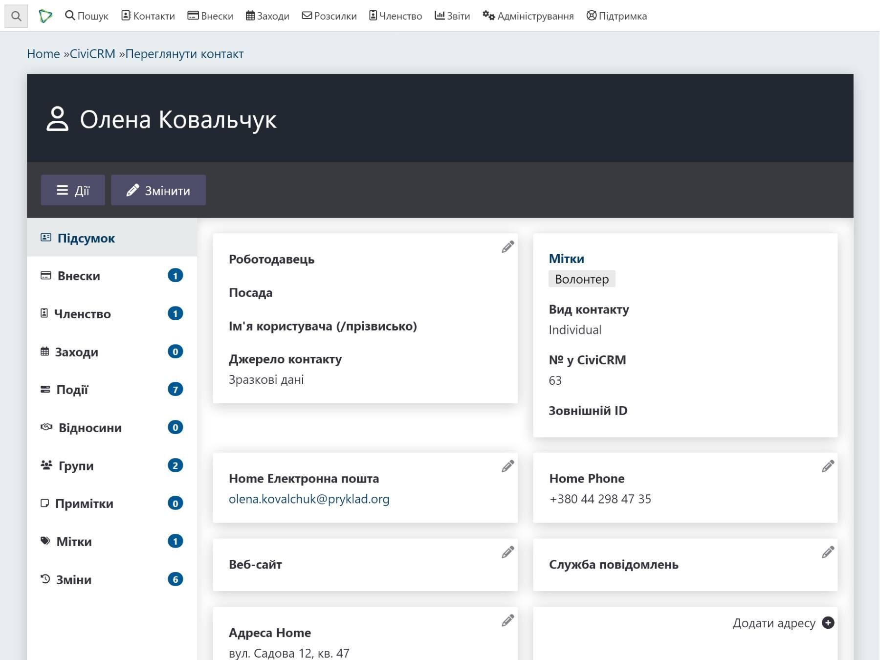The height and width of the screenshot is (660, 880).
Task: Click the Посада field label
Action: click(x=251, y=293)
